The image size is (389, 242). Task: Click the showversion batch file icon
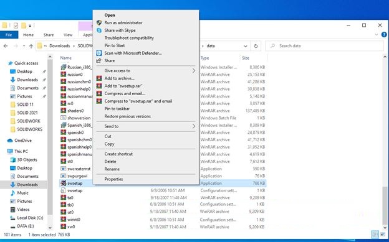(63, 118)
